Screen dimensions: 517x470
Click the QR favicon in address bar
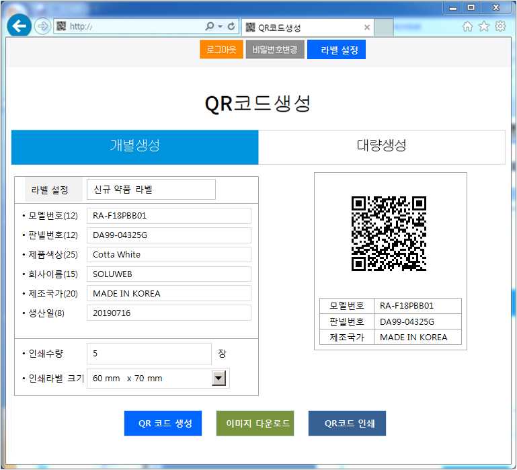click(61, 26)
